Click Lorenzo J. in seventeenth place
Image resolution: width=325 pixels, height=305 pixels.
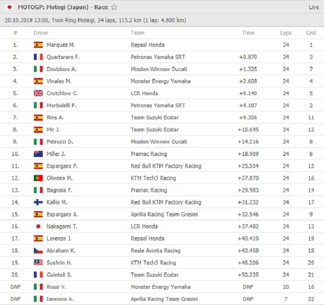click(59, 238)
